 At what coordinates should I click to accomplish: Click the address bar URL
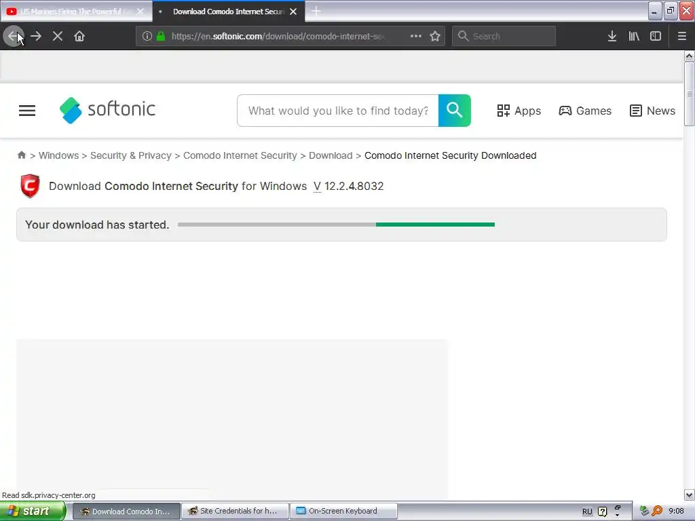coord(278,36)
